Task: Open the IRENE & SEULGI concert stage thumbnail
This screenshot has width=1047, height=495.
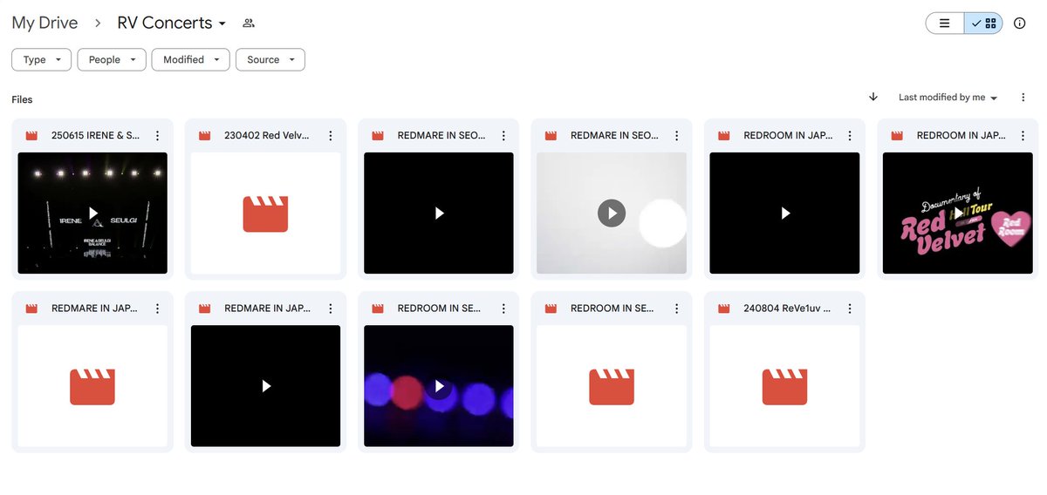Action: pos(92,213)
